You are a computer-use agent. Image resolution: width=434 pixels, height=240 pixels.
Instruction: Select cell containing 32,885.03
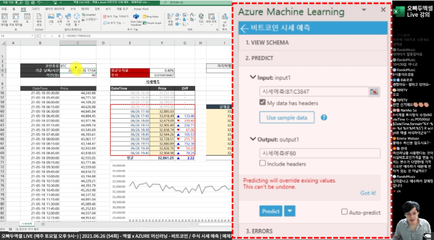[x=162, y=111]
